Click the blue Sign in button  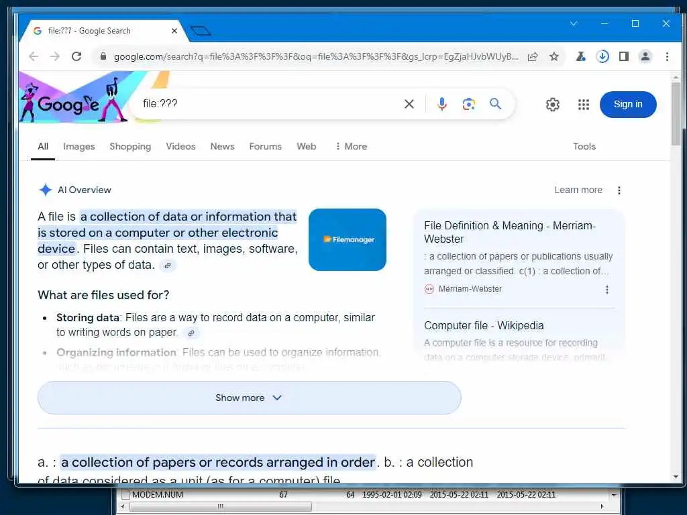(628, 104)
